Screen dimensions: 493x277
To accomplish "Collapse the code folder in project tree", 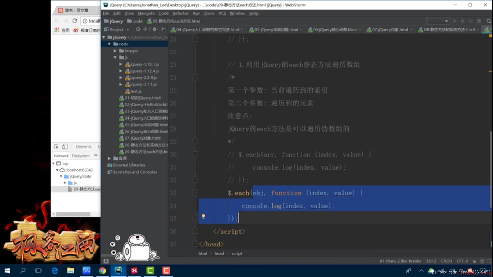I will click(x=109, y=44).
